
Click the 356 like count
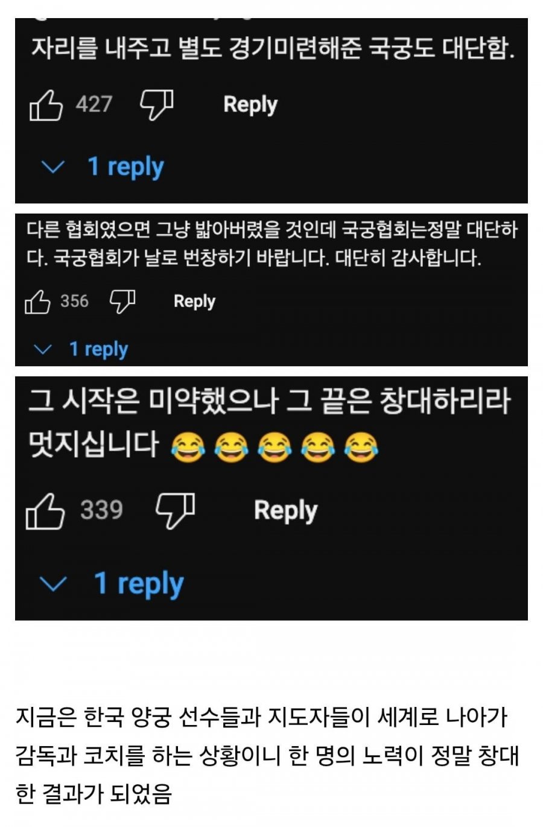pos(74,301)
